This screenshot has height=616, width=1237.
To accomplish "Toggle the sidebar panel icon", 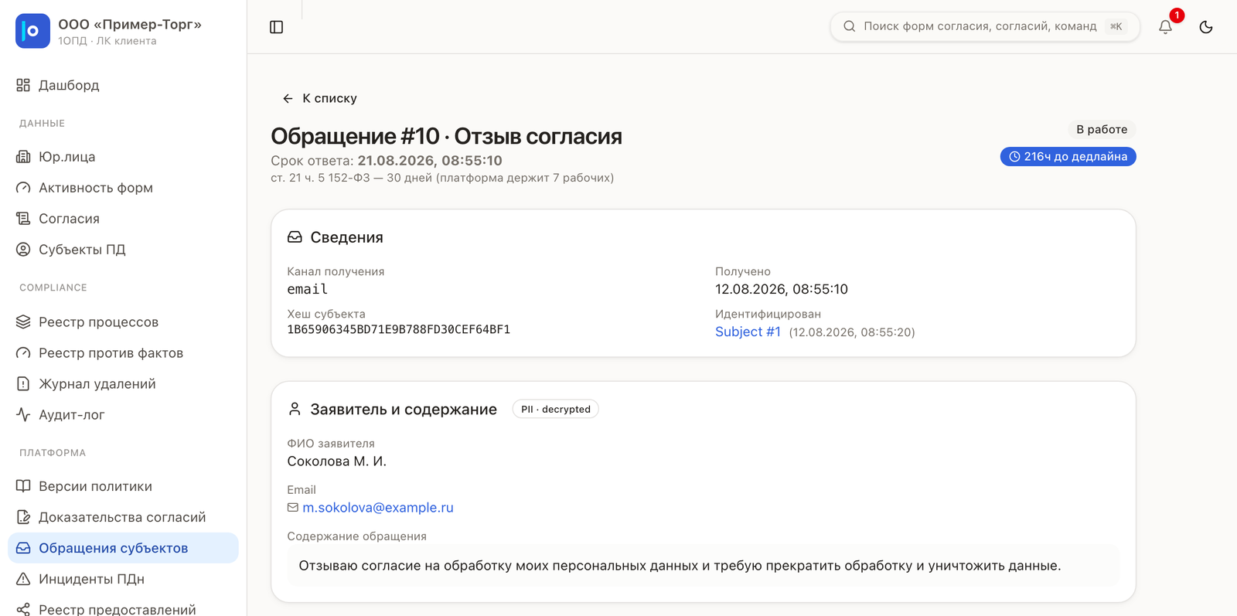I will coord(276,27).
